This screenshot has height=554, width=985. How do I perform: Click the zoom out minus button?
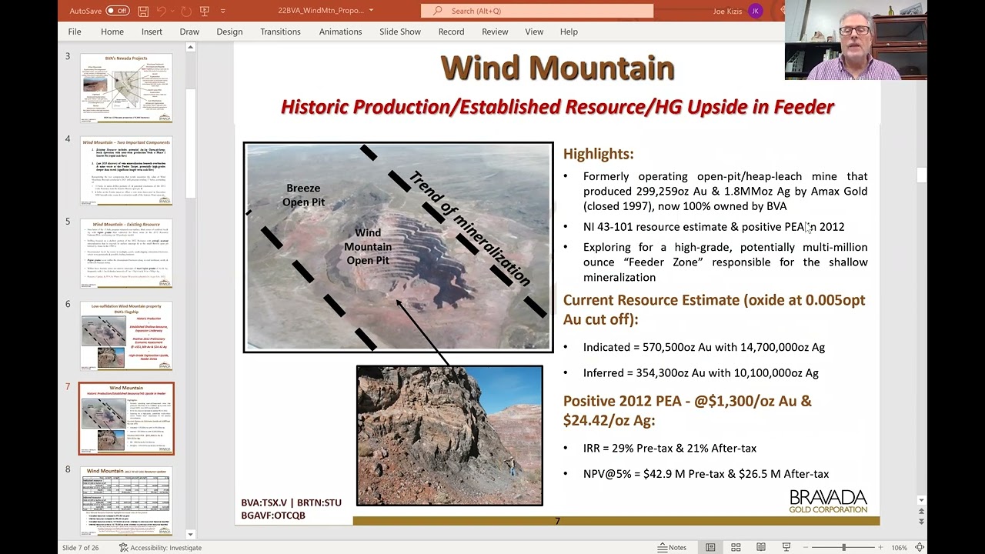[806, 548]
